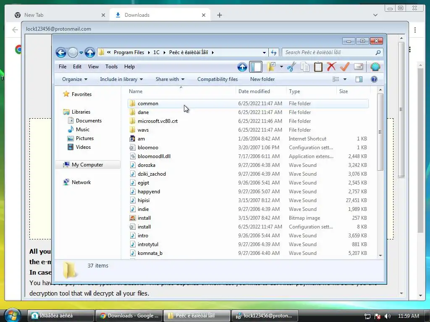Expand address bar previous locations dropdown
The width and height of the screenshot is (430, 322).
tap(264, 52)
